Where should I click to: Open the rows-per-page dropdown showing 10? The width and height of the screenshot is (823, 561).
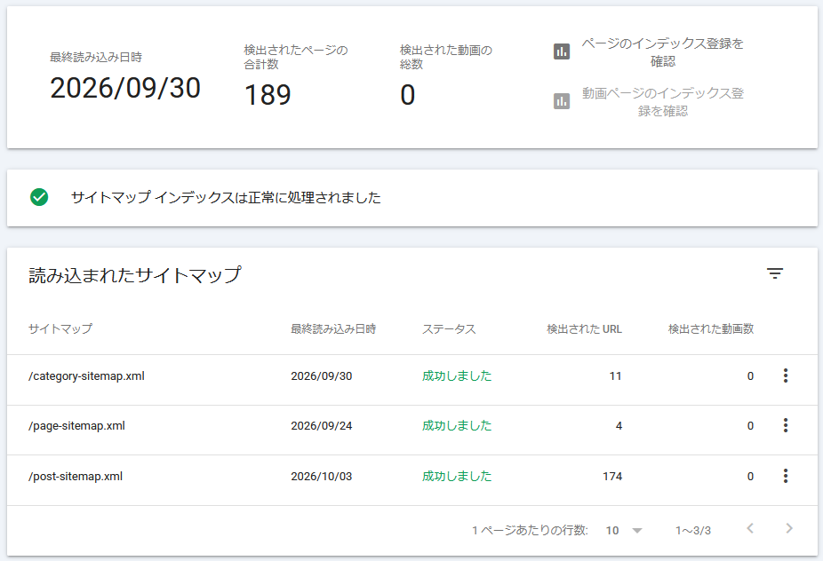pyautogui.click(x=624, y=530)
